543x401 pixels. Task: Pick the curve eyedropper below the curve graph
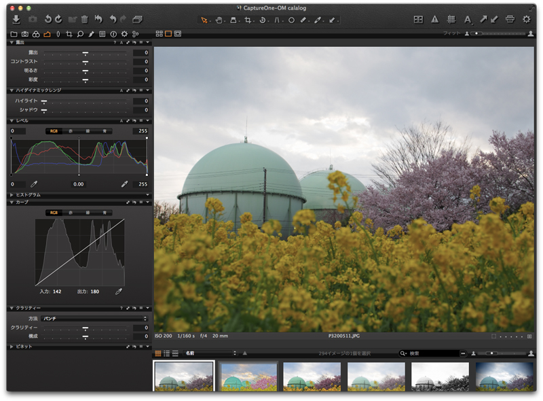(119, 291)
